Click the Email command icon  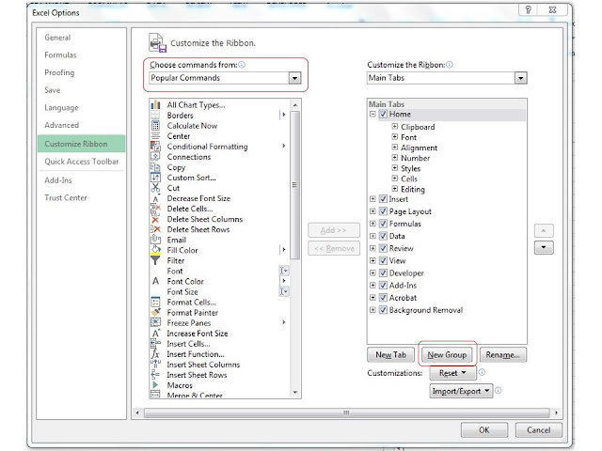(155, 240)
